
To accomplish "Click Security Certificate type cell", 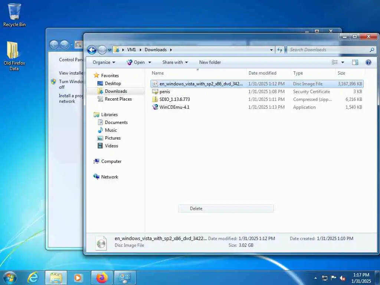I will click(311, 92).
